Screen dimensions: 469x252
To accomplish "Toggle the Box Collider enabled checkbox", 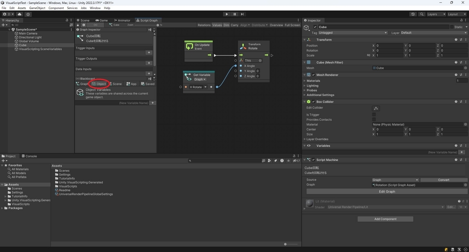I will [x=313, y=102].
